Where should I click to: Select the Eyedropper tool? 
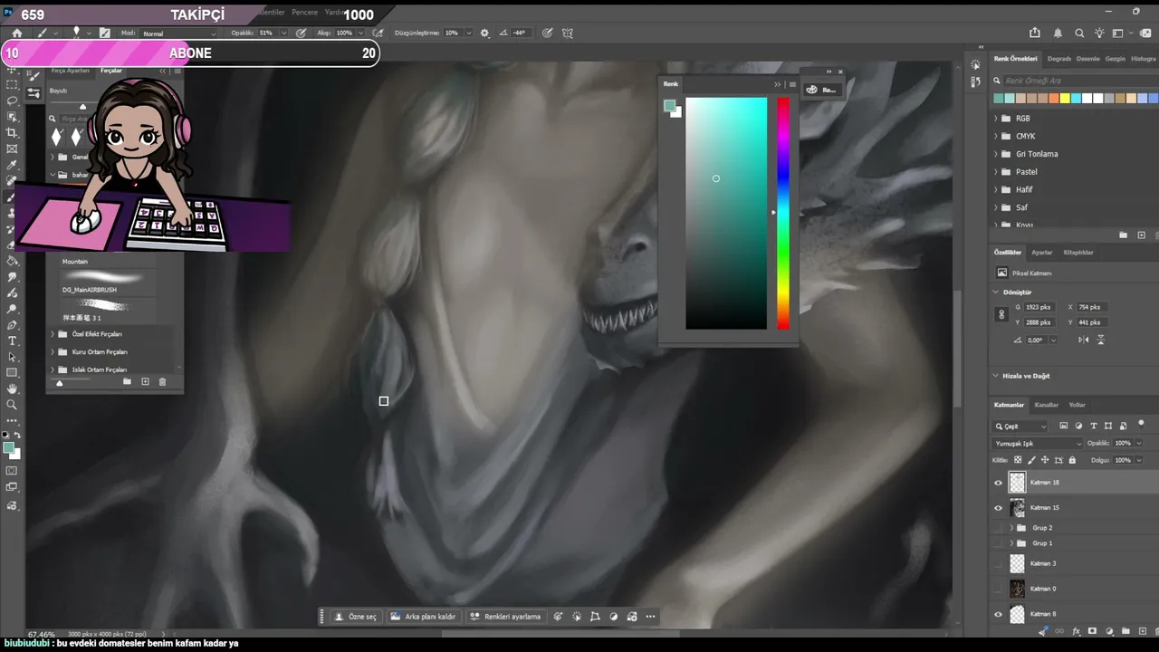[x=12, y=166]
